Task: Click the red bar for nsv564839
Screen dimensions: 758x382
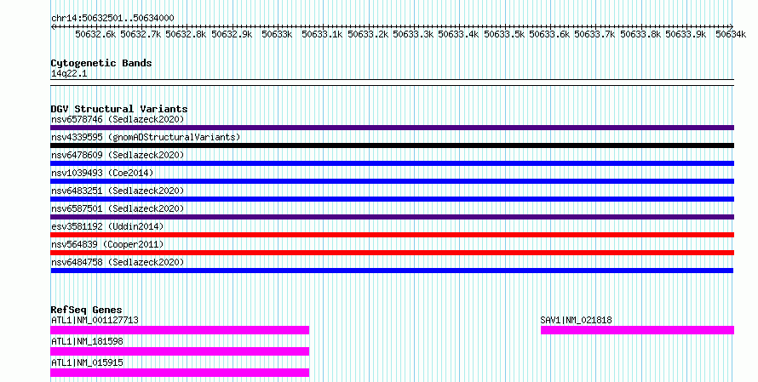Action: pos(392,253)
